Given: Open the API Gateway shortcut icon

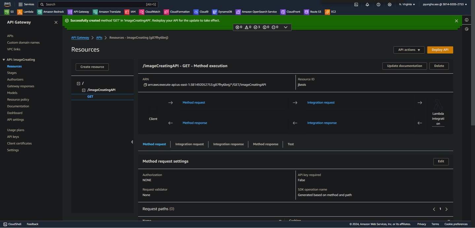Looking at the screenshot, I should [70, 12].
